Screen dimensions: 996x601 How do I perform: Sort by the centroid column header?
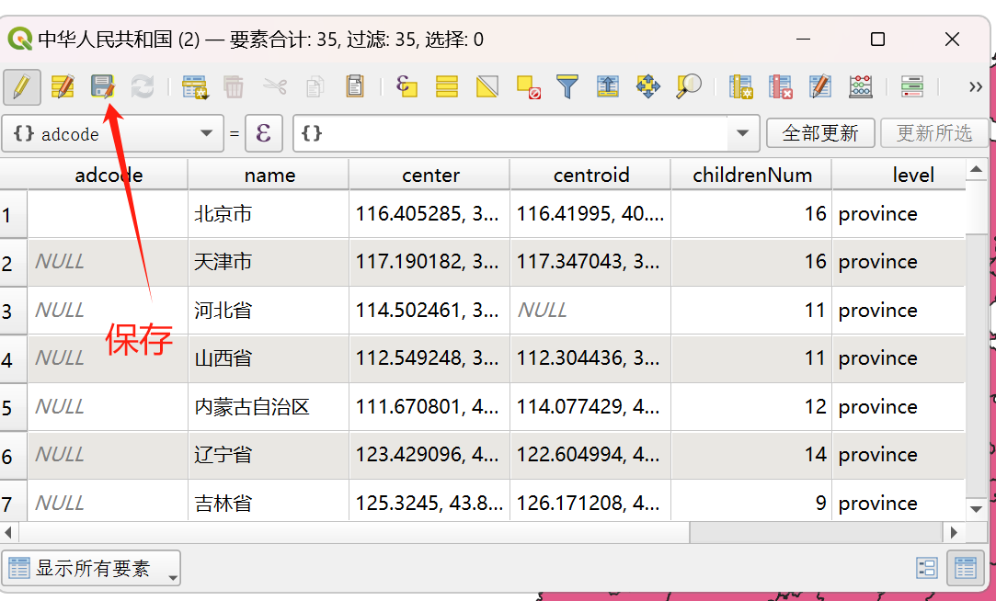[x=590, y=175]
